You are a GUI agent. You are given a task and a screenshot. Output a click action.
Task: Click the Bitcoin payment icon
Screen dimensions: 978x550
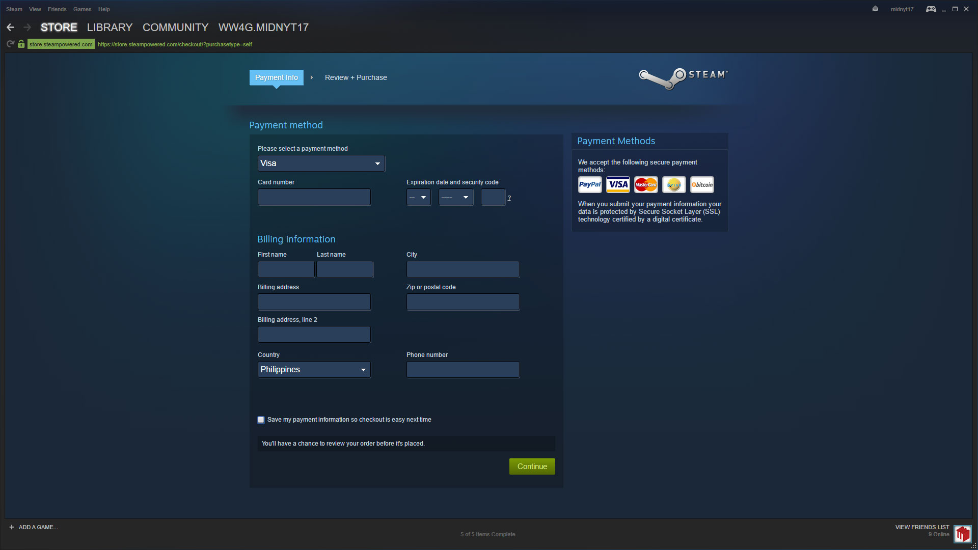click(702, 185)
